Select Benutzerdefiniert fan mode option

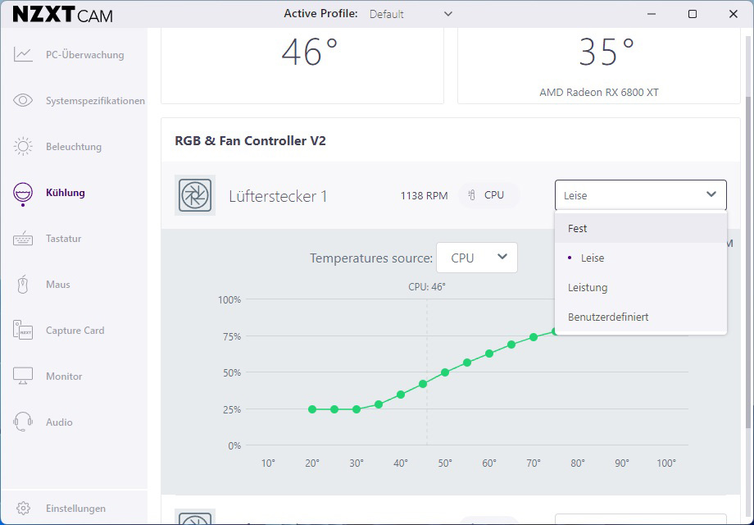point(641,317)
